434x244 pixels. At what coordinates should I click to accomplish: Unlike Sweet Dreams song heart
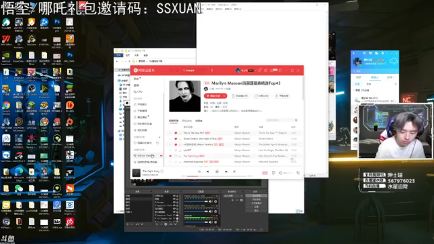tap(176, 139)
